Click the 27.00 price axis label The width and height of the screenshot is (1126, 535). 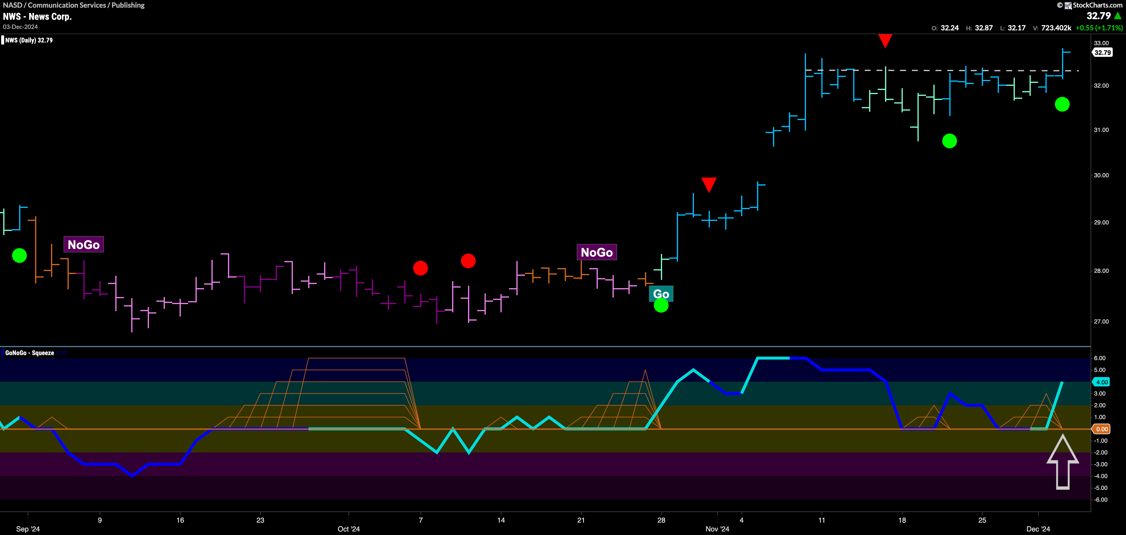(1101, 322)
